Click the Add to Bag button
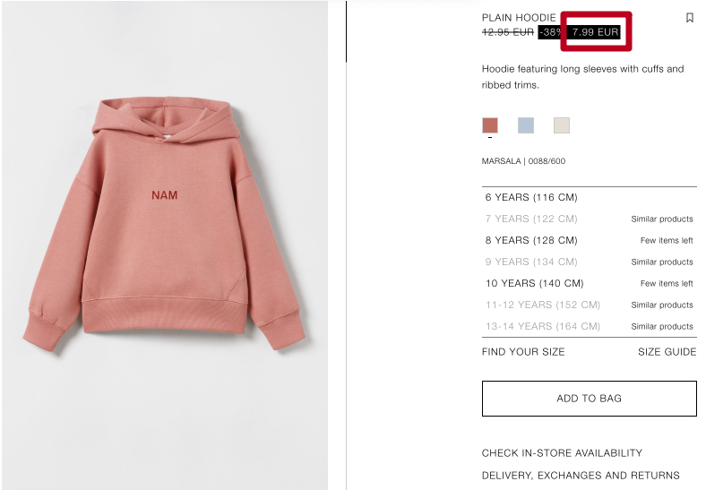 (x=589, y=399)
